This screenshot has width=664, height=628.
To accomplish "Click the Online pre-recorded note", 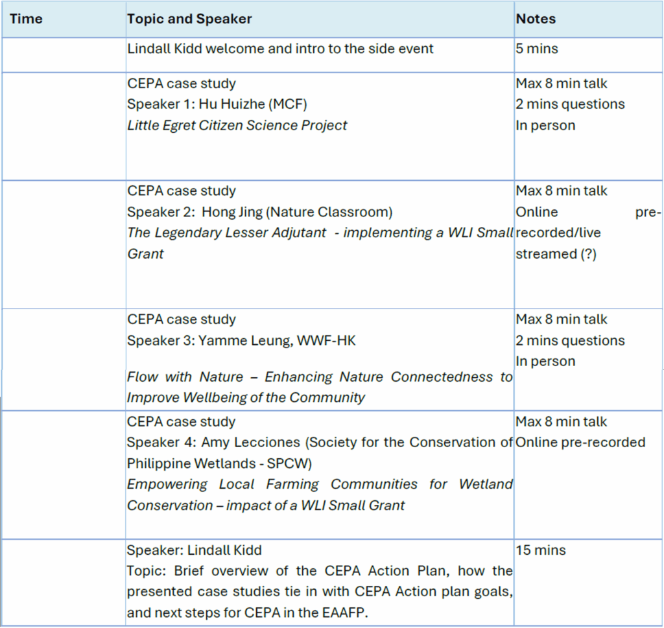I will [x=580, y=443].
